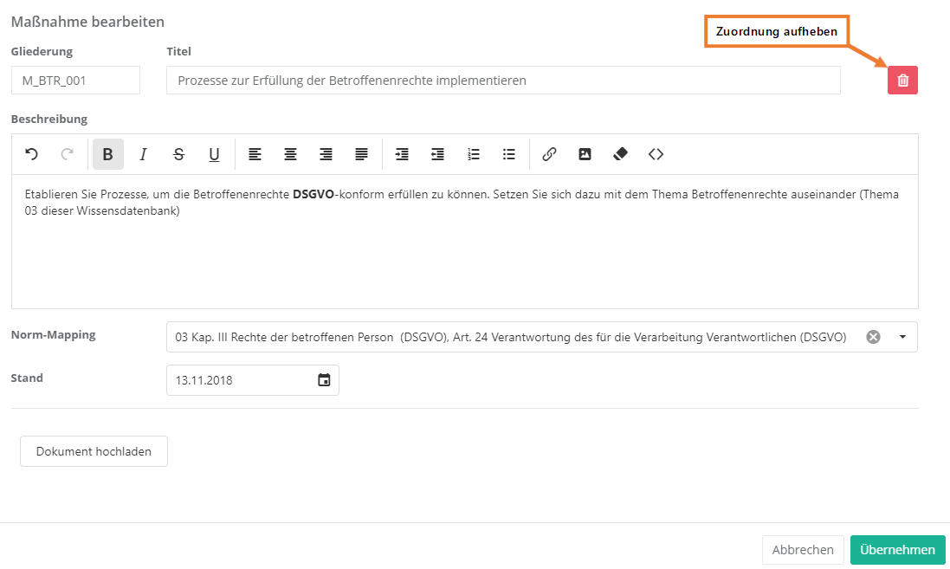Insert a hyperlink via the link icon
The width and height of the screenshot is (950, 569).
549,154
